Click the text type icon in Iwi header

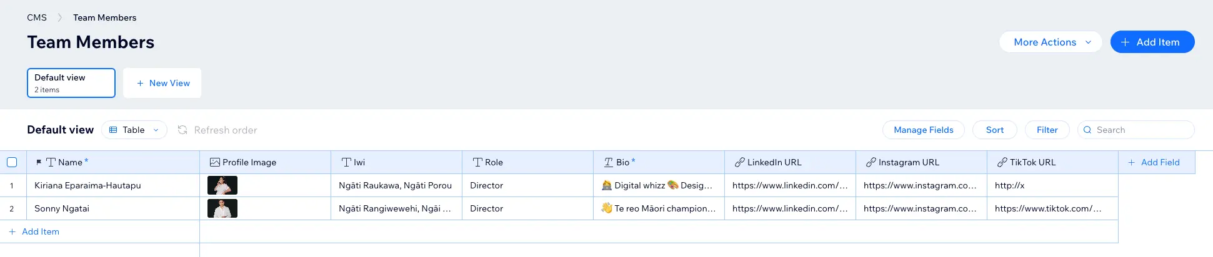[x=346, y=162]
